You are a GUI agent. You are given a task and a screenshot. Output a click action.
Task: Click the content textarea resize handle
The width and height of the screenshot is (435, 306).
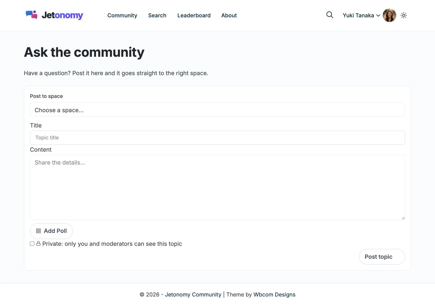pyautogui.click(x=403, y=218)
